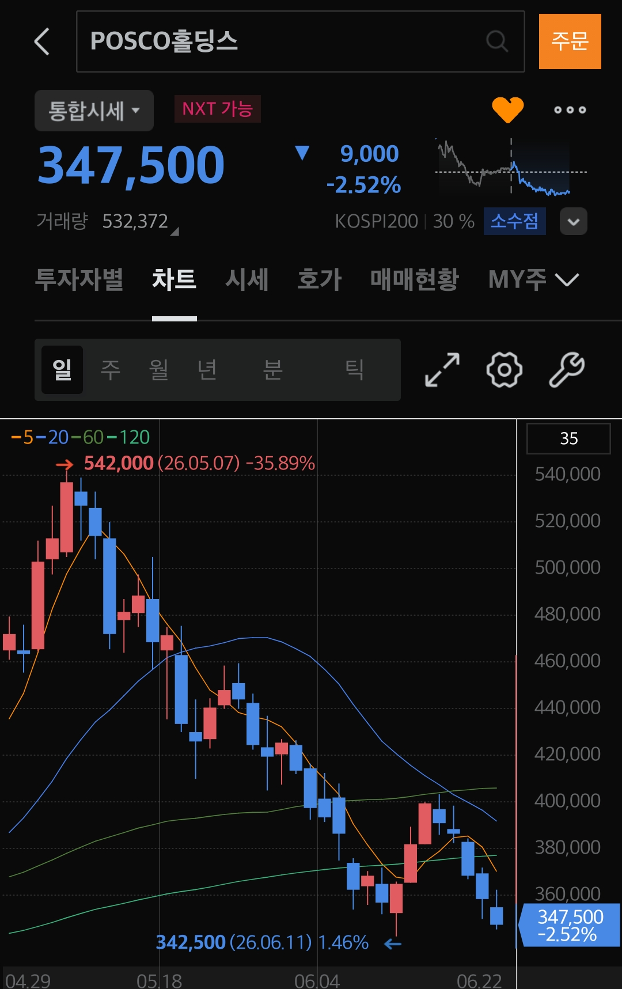Screen dimensions: 622x989
Task: Select the 차트 tab
Action: [x=174, y=279]
